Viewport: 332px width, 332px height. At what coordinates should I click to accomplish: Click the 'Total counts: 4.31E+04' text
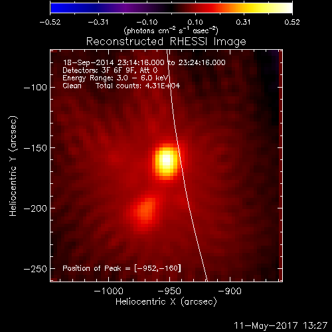tap(138, 86)
